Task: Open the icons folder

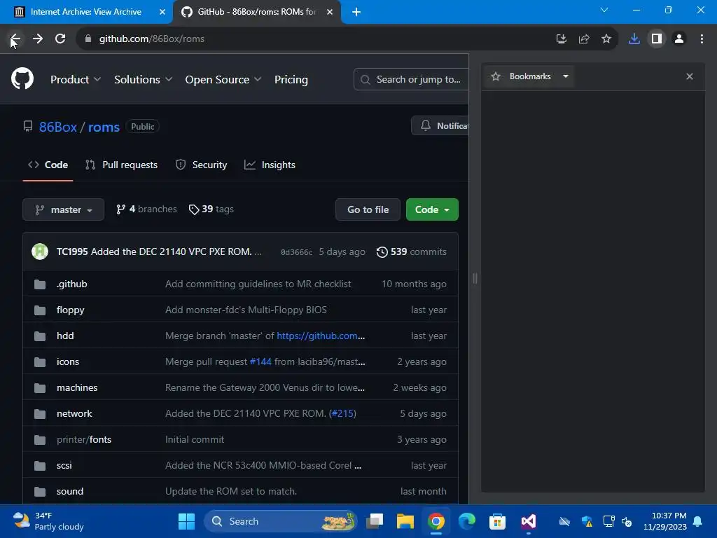Action: pyautogui.click(x=68, y=362)
